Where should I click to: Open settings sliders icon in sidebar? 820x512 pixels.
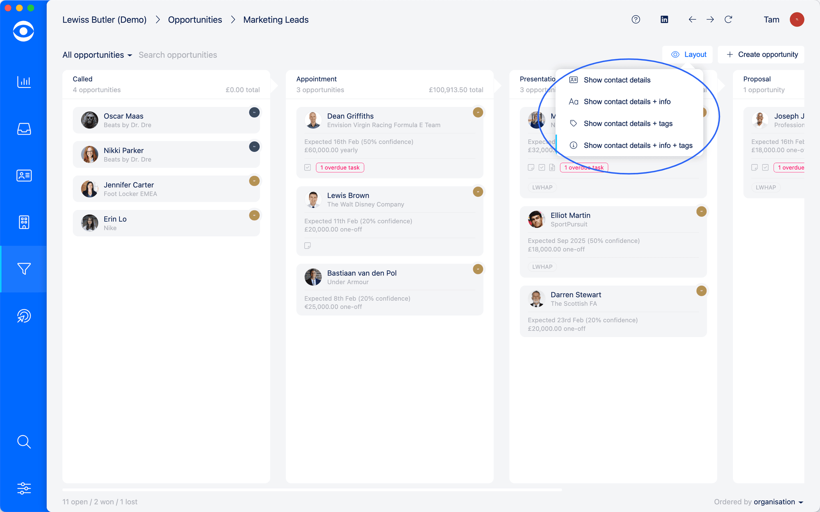(x=24, y=488)
